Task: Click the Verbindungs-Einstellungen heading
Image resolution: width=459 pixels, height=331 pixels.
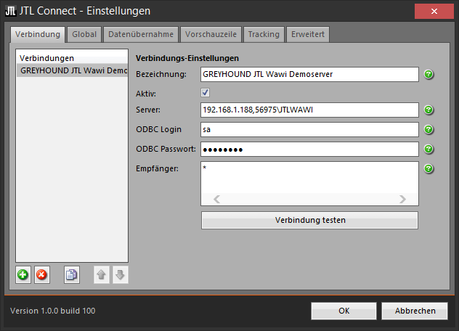Action: [x=187, y=58]
